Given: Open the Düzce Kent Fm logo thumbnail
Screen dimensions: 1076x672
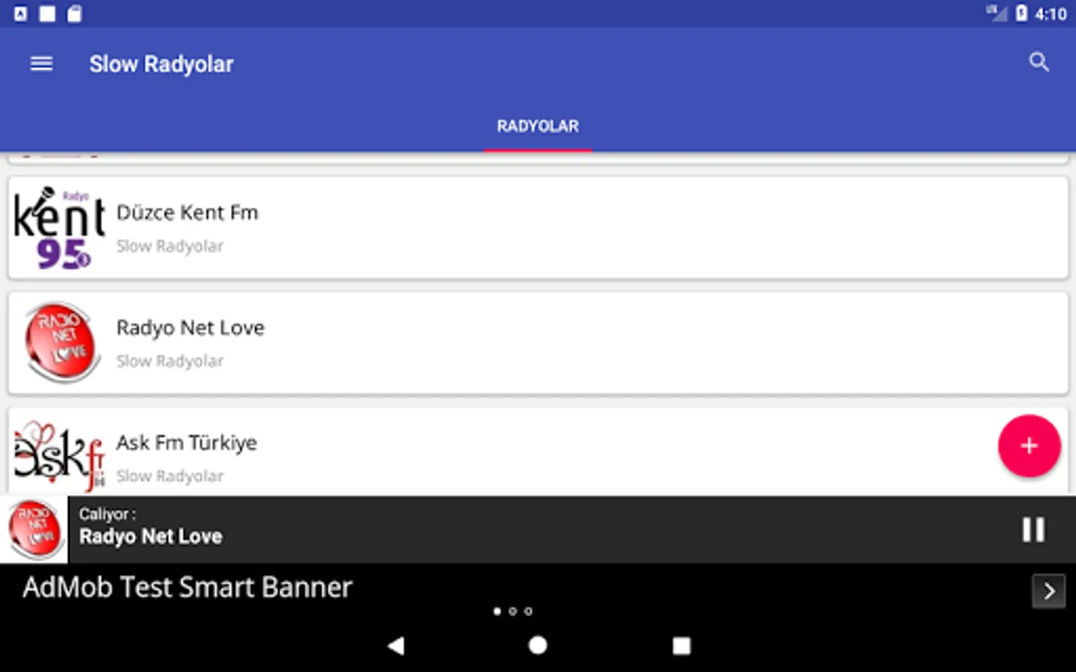Looking at the screenshot, I should pos(60,228).
